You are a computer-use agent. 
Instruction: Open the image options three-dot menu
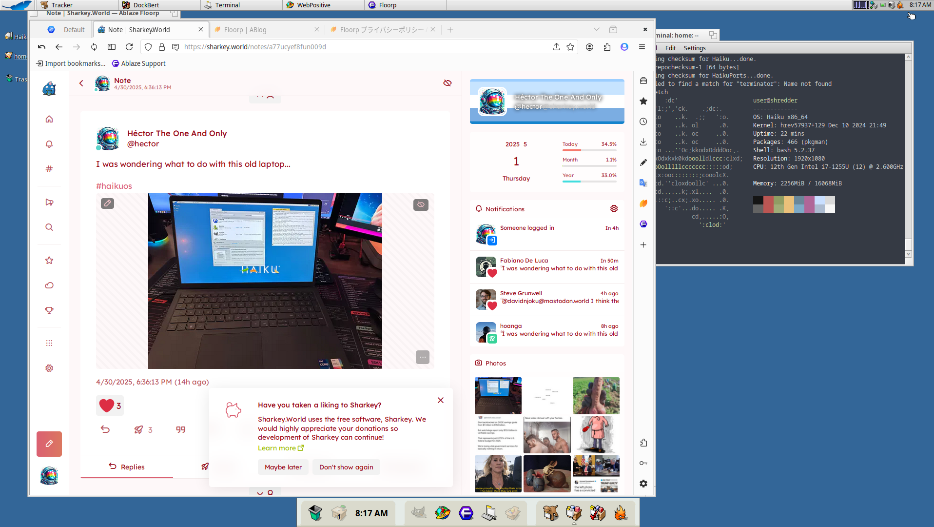coord(423,357)
